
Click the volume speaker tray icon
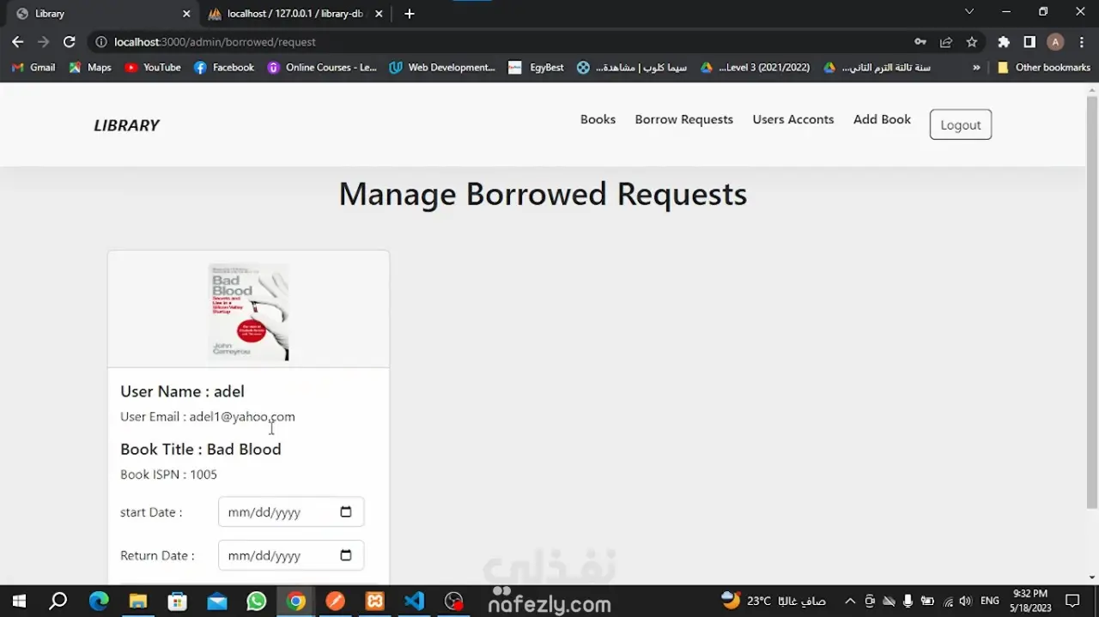[965, 601]
